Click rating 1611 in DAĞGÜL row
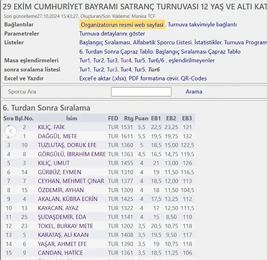The image size is (267, 260). coord(127,137)
